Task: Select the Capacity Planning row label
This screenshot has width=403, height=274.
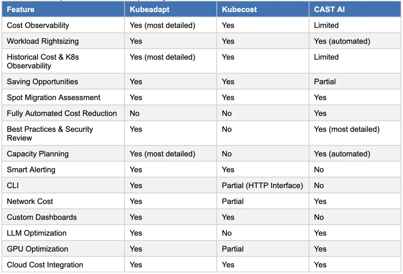Action: [x=38, y=154]
